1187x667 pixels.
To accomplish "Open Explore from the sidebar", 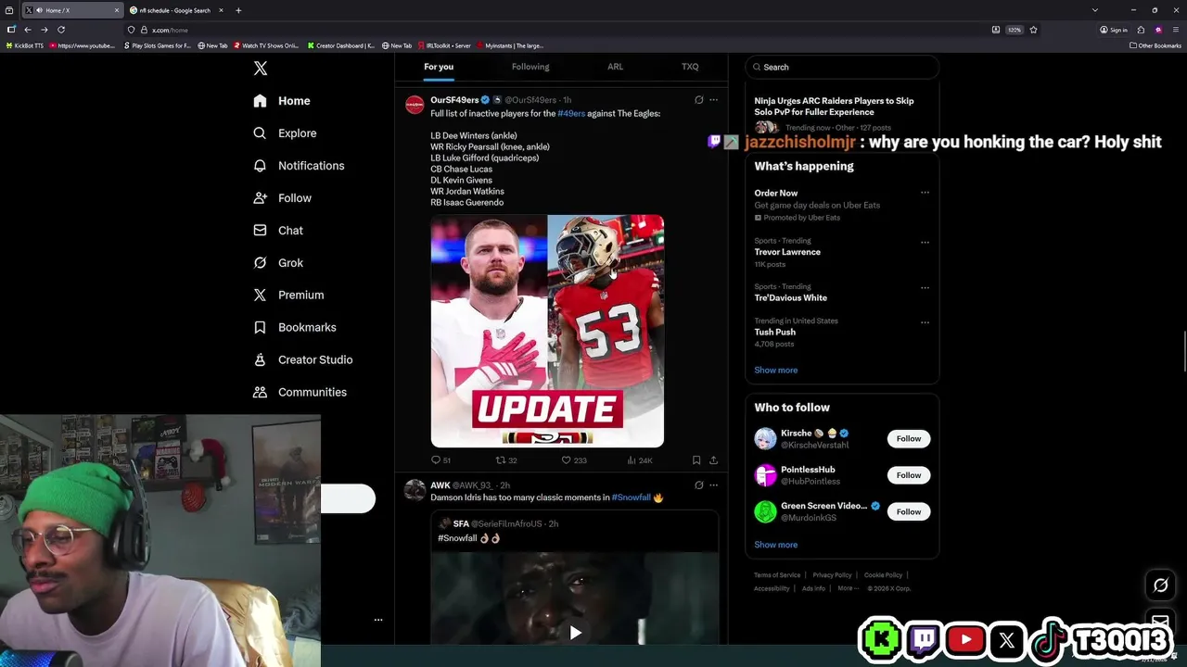I will pos(285,133).
